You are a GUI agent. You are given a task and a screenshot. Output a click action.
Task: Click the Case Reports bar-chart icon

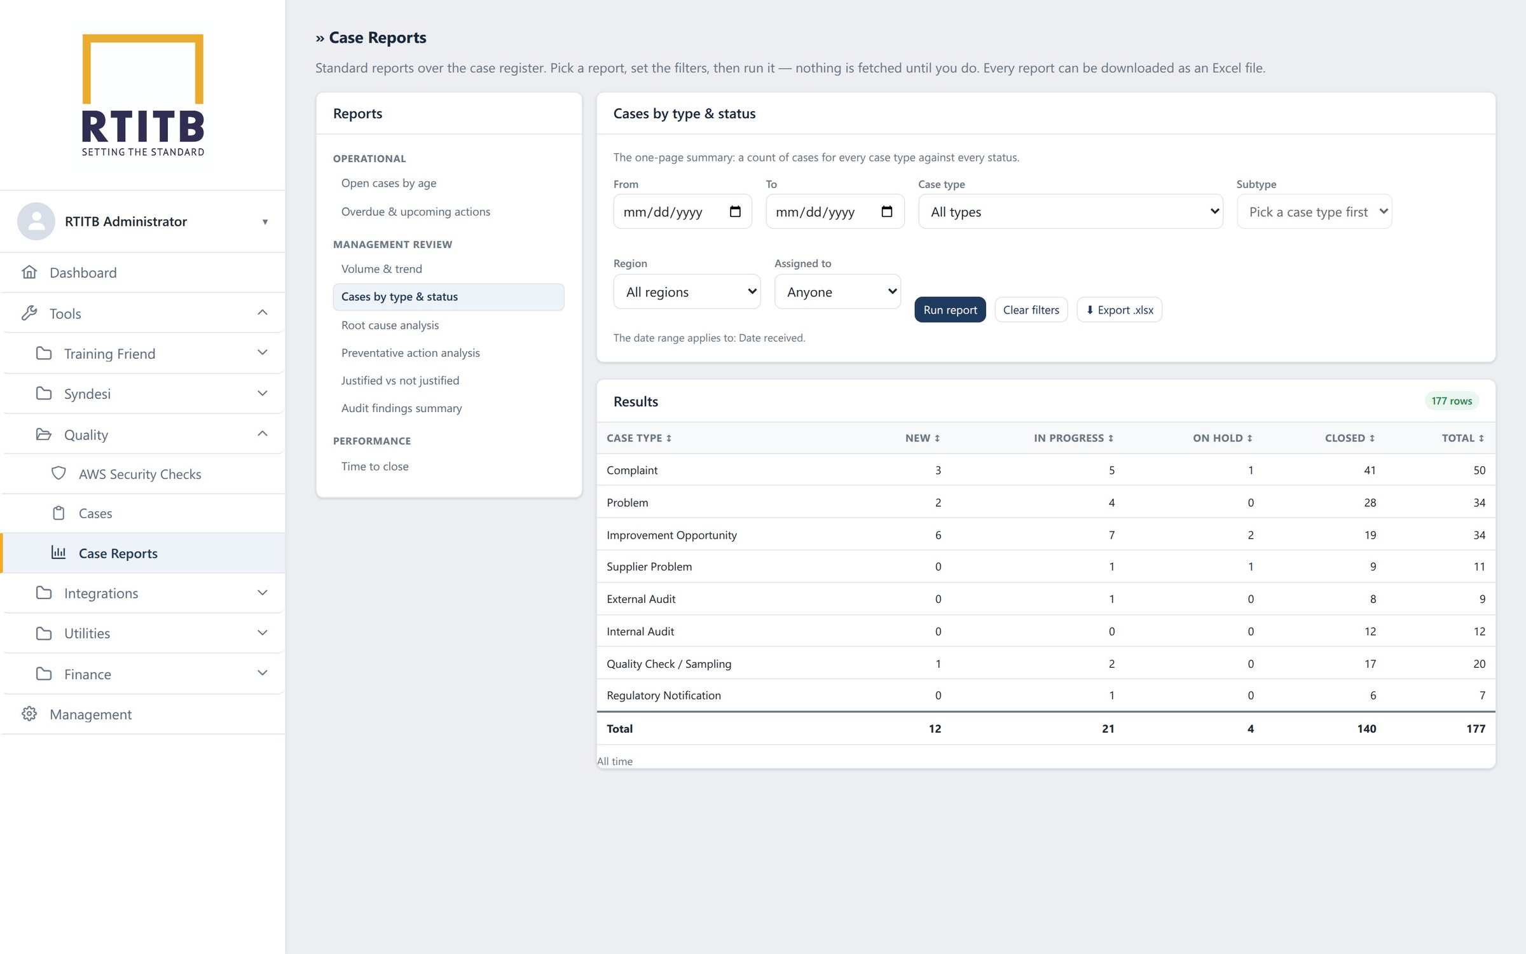coord(58,552)
